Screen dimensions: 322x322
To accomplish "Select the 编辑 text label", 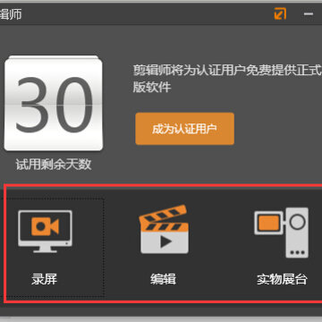I will pyautogui.click(x=163, y=279).
